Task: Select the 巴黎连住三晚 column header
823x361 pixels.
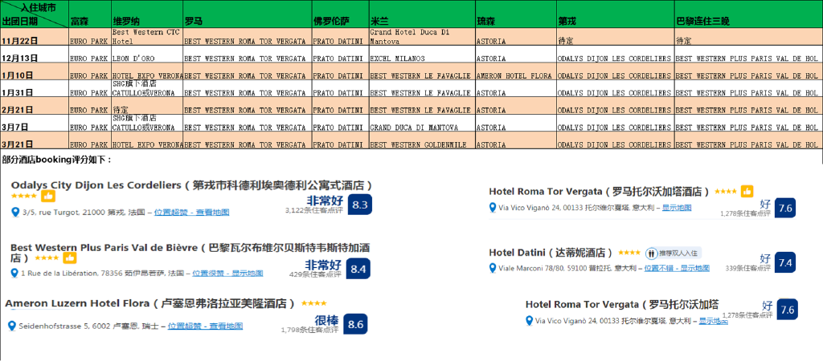Action: 748,14
